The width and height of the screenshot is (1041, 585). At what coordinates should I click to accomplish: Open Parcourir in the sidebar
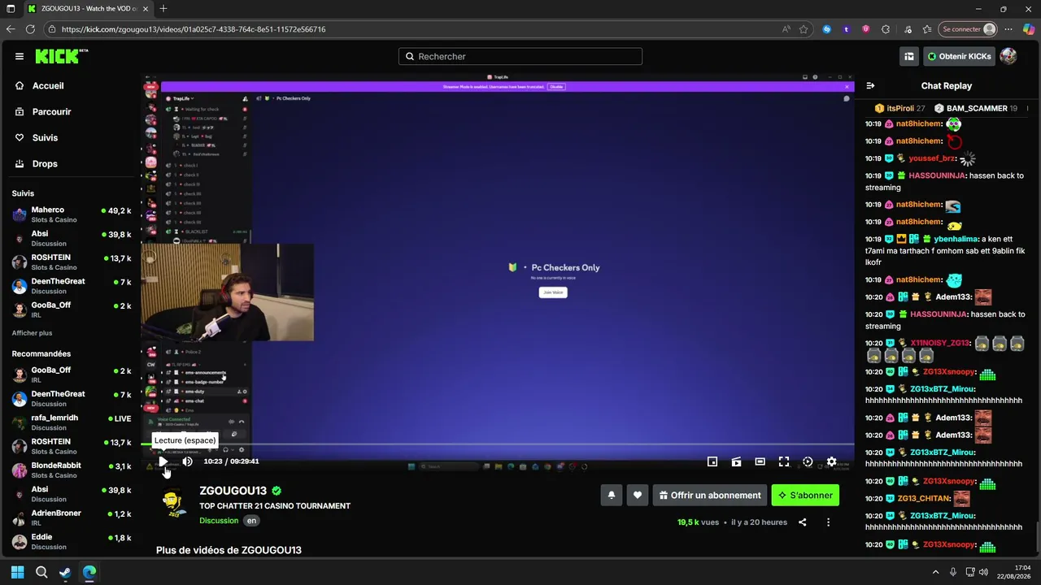pos(52,111)
